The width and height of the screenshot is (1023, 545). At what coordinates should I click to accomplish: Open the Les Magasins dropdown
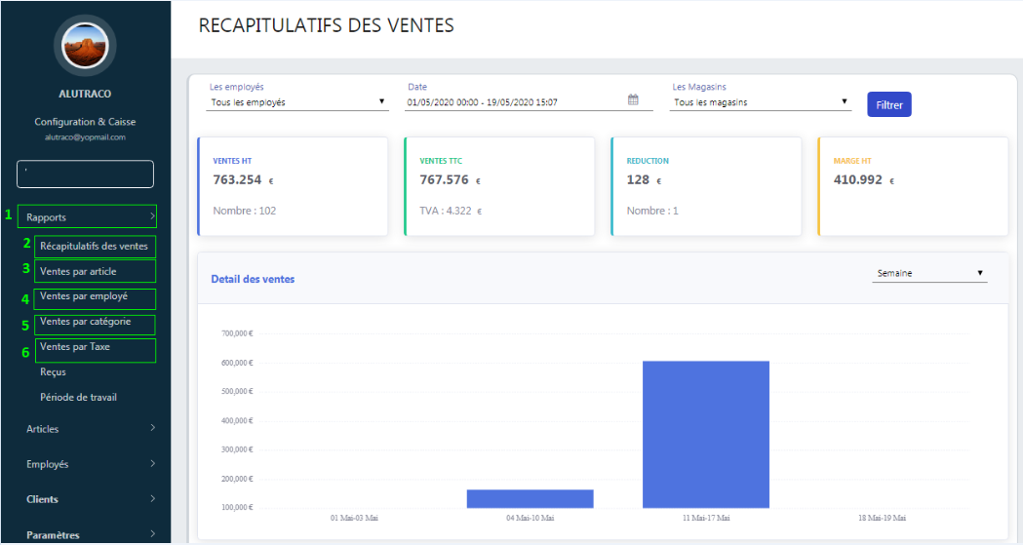(x=761, y=102)
